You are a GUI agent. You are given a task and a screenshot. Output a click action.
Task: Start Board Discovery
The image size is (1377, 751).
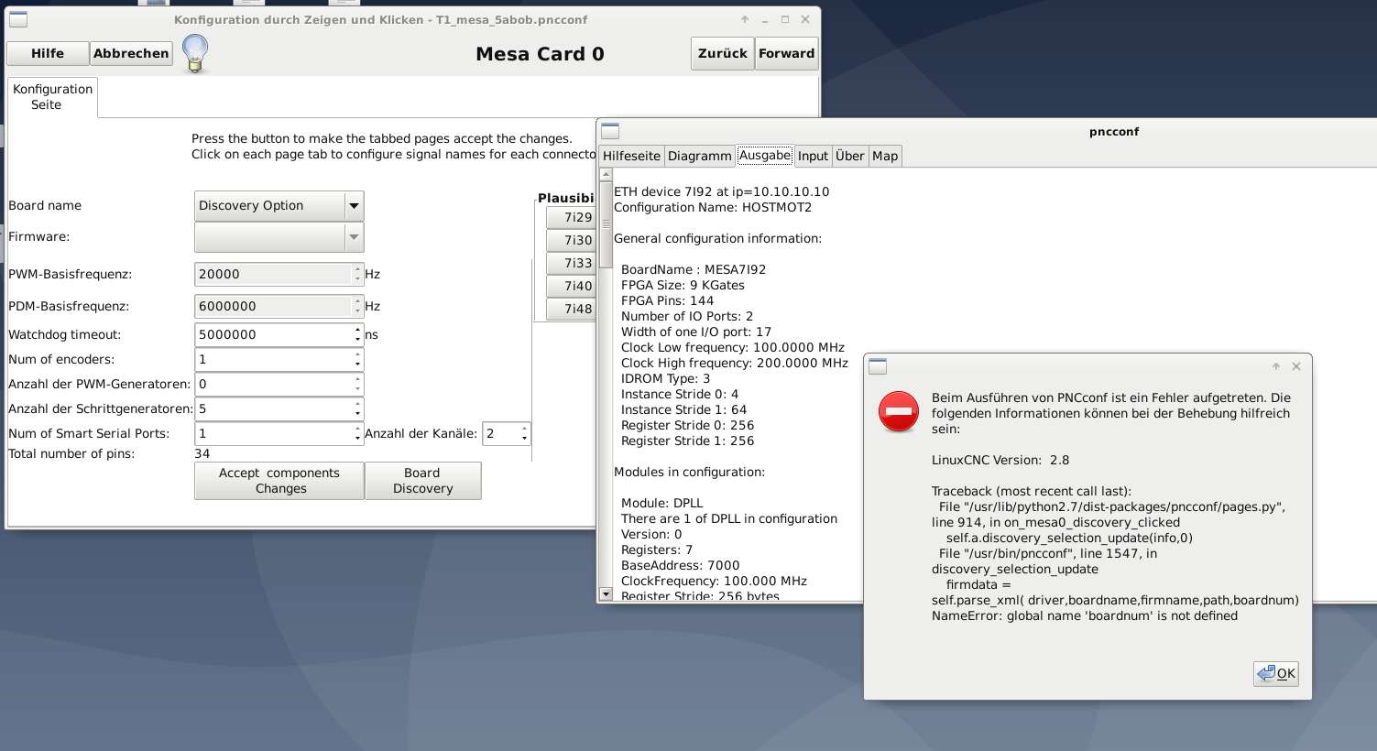coord(422,481)
